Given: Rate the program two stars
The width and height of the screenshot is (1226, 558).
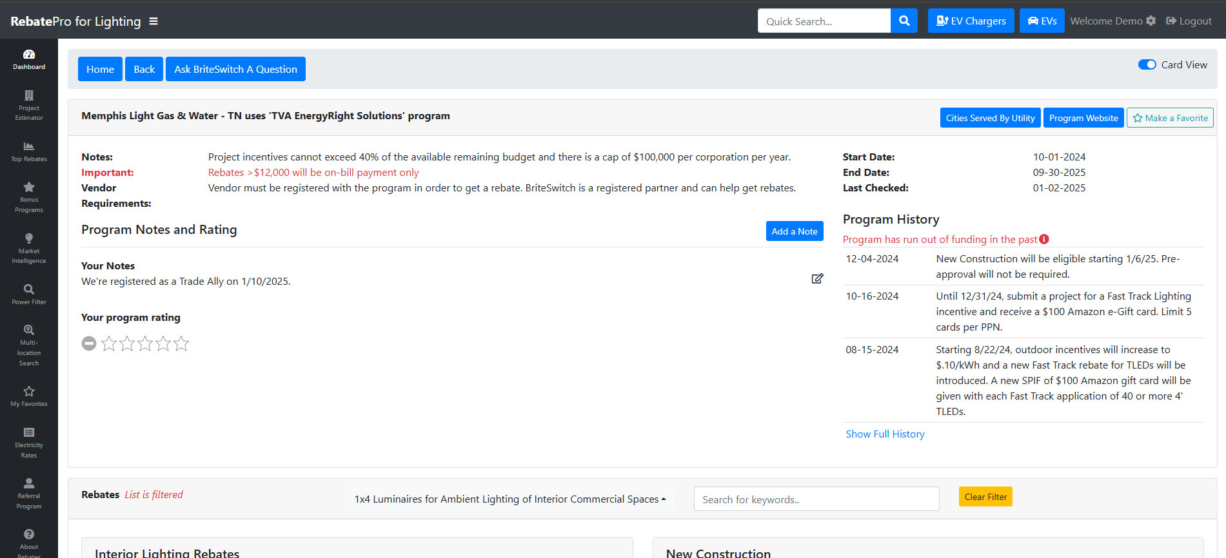Looking at the screenshot, I should pyautogui.click(x=127, y=343).
